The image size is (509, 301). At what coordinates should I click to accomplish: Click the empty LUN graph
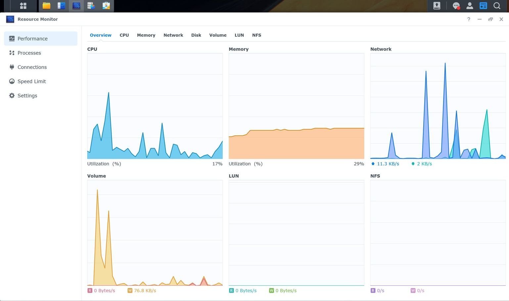[x=297, y=233]
